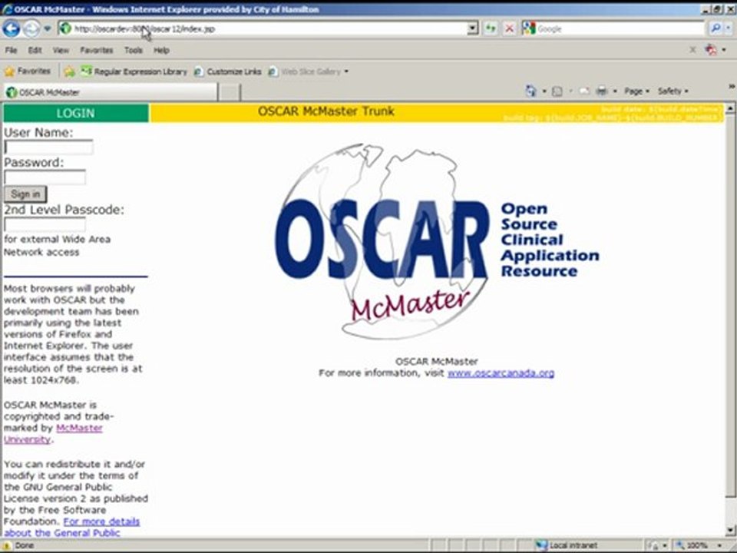Open the Page command bar menu
The width and height of the screenshot is (737, 553).
tap(636, 91)
